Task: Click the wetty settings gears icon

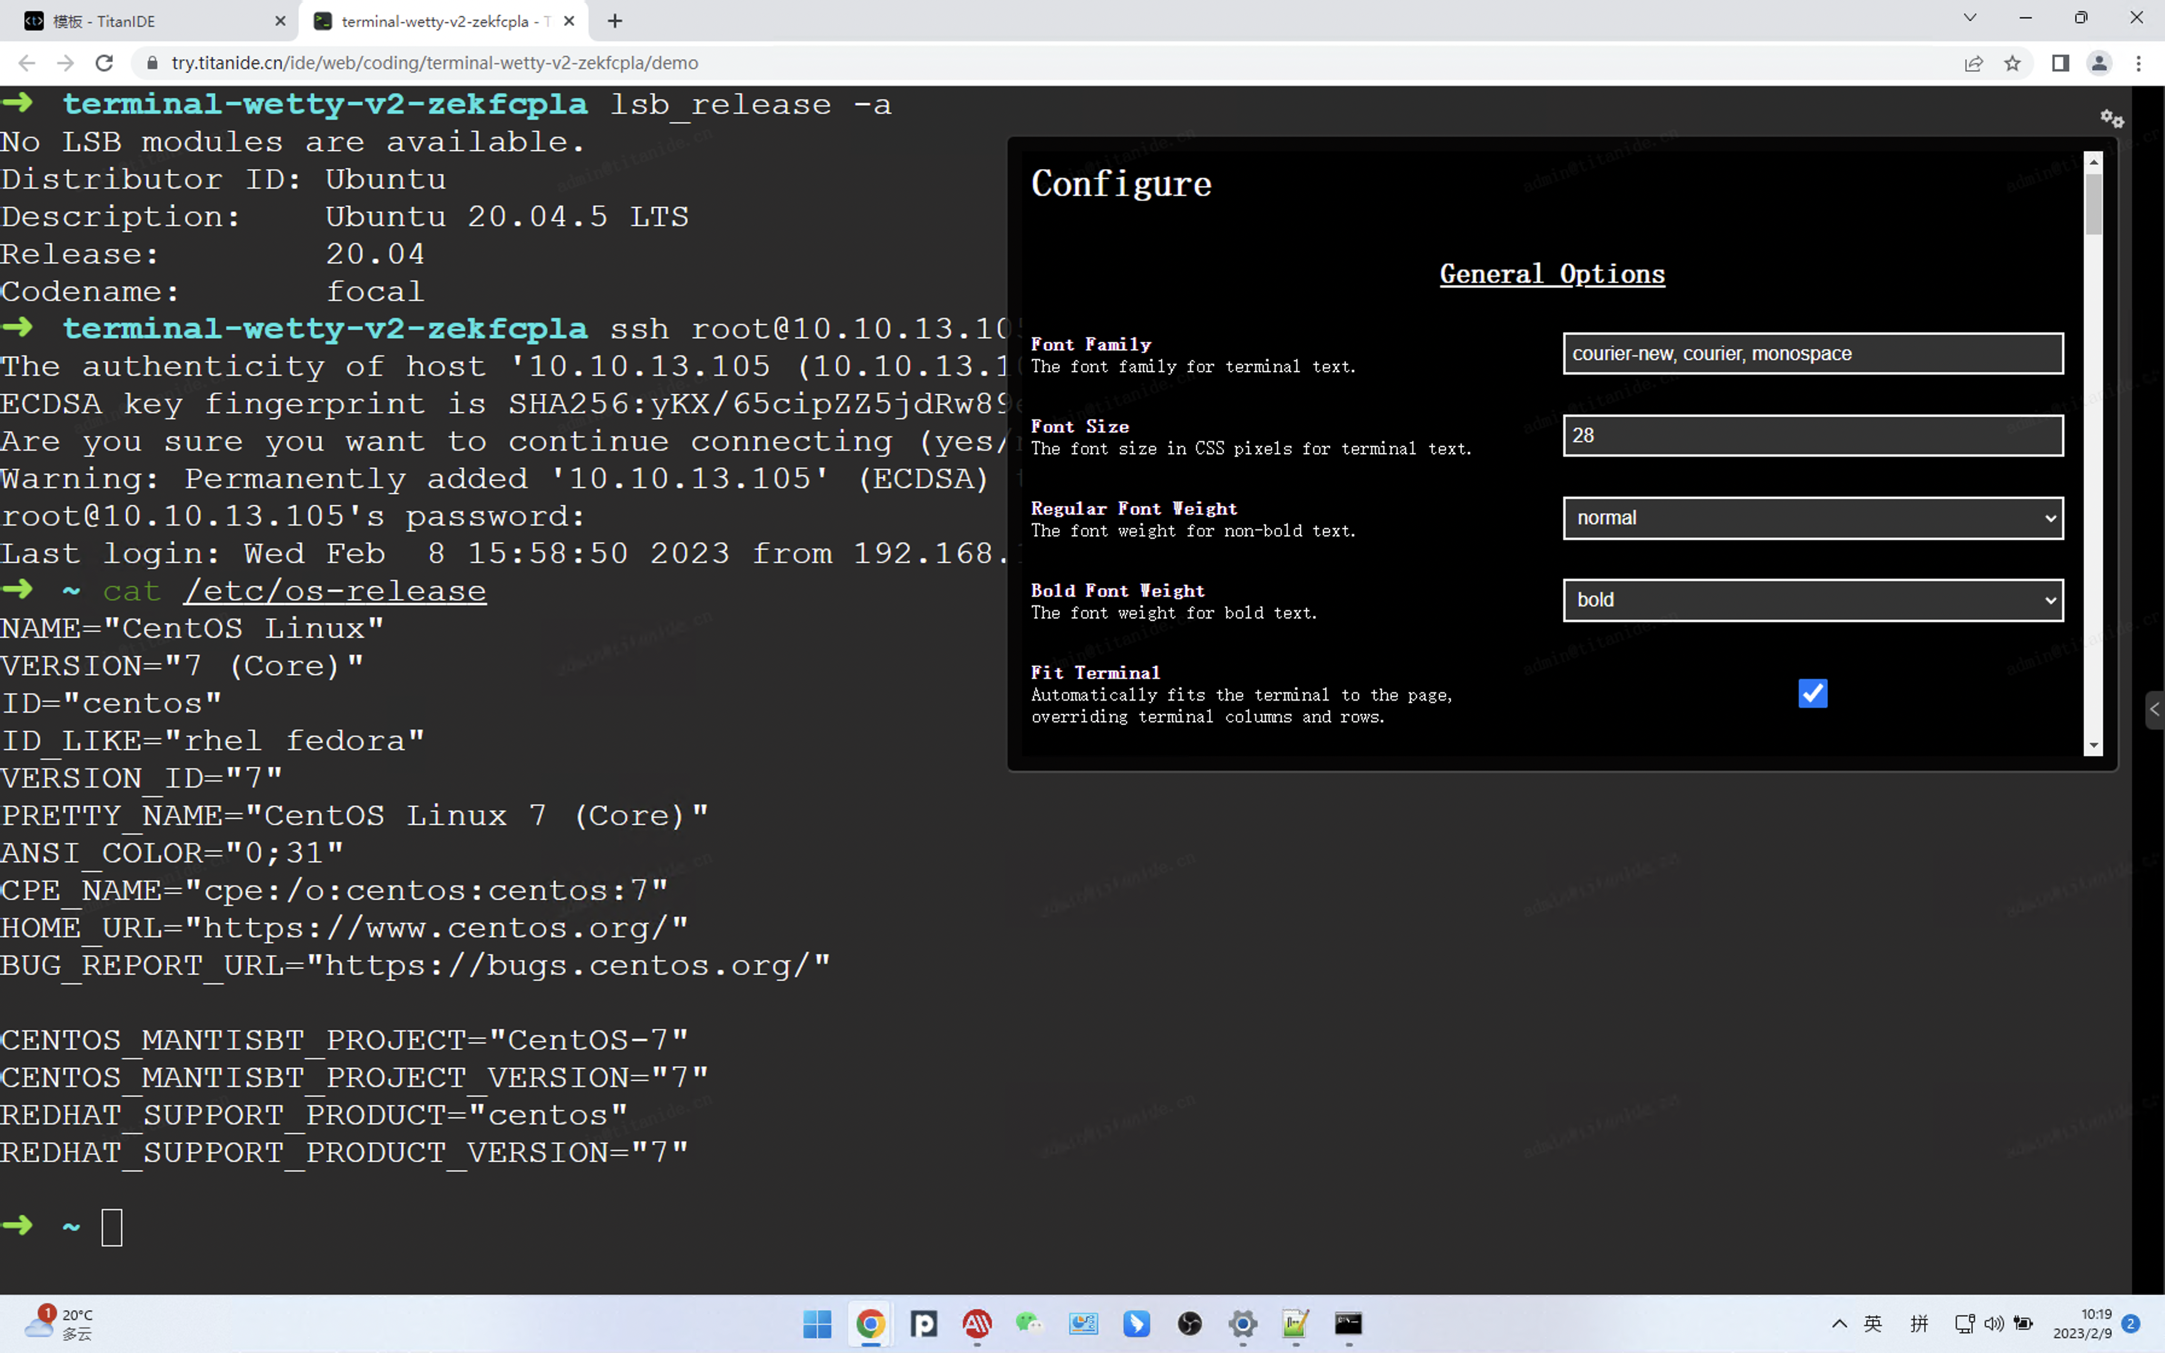Action: tap(2111, 119)
